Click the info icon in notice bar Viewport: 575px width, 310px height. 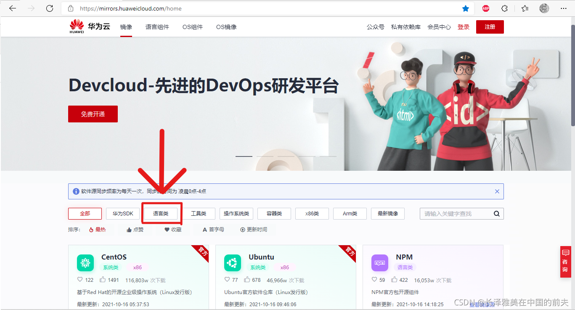pos(76,191)
